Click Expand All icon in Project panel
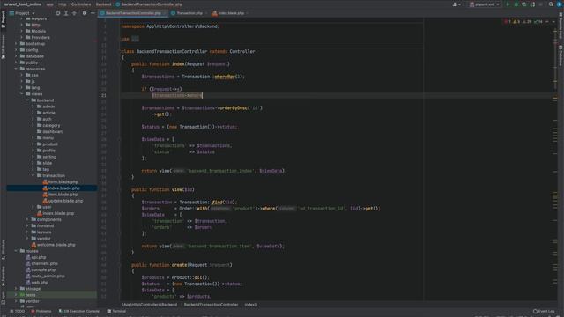 pos(66,13)
